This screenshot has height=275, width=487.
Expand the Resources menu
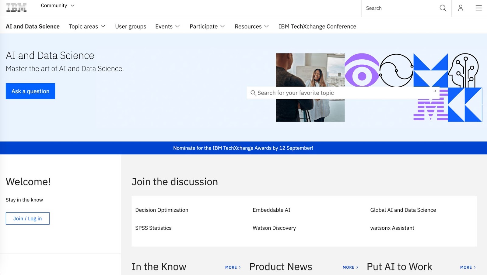[251, 26]
